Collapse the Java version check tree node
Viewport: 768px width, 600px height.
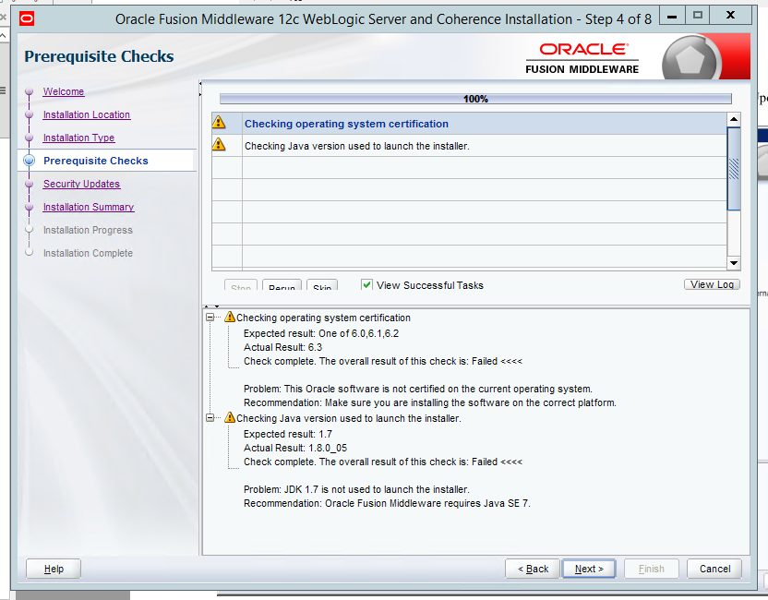pyautogui.click(x=210, y=417)
